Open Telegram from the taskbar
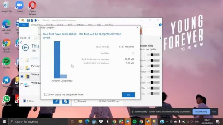 coord(128,122)
